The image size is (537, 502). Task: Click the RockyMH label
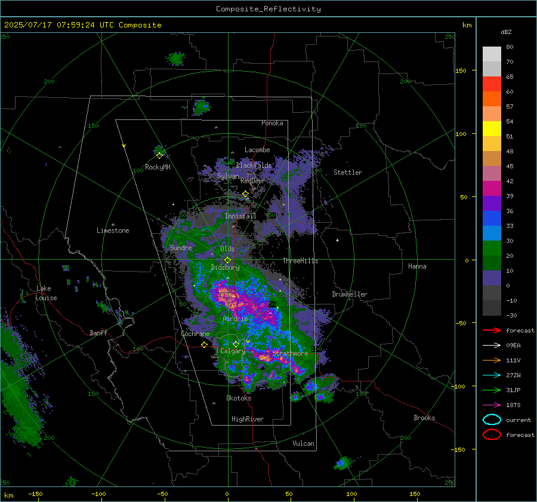pyautogui.click(x=158, y=167)
